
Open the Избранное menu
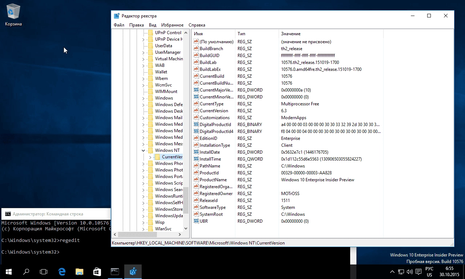[x=172, y=25]
